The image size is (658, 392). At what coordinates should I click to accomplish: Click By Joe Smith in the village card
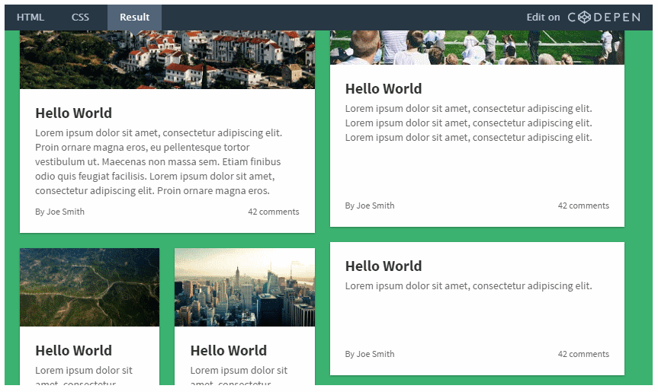click(59, 212)
